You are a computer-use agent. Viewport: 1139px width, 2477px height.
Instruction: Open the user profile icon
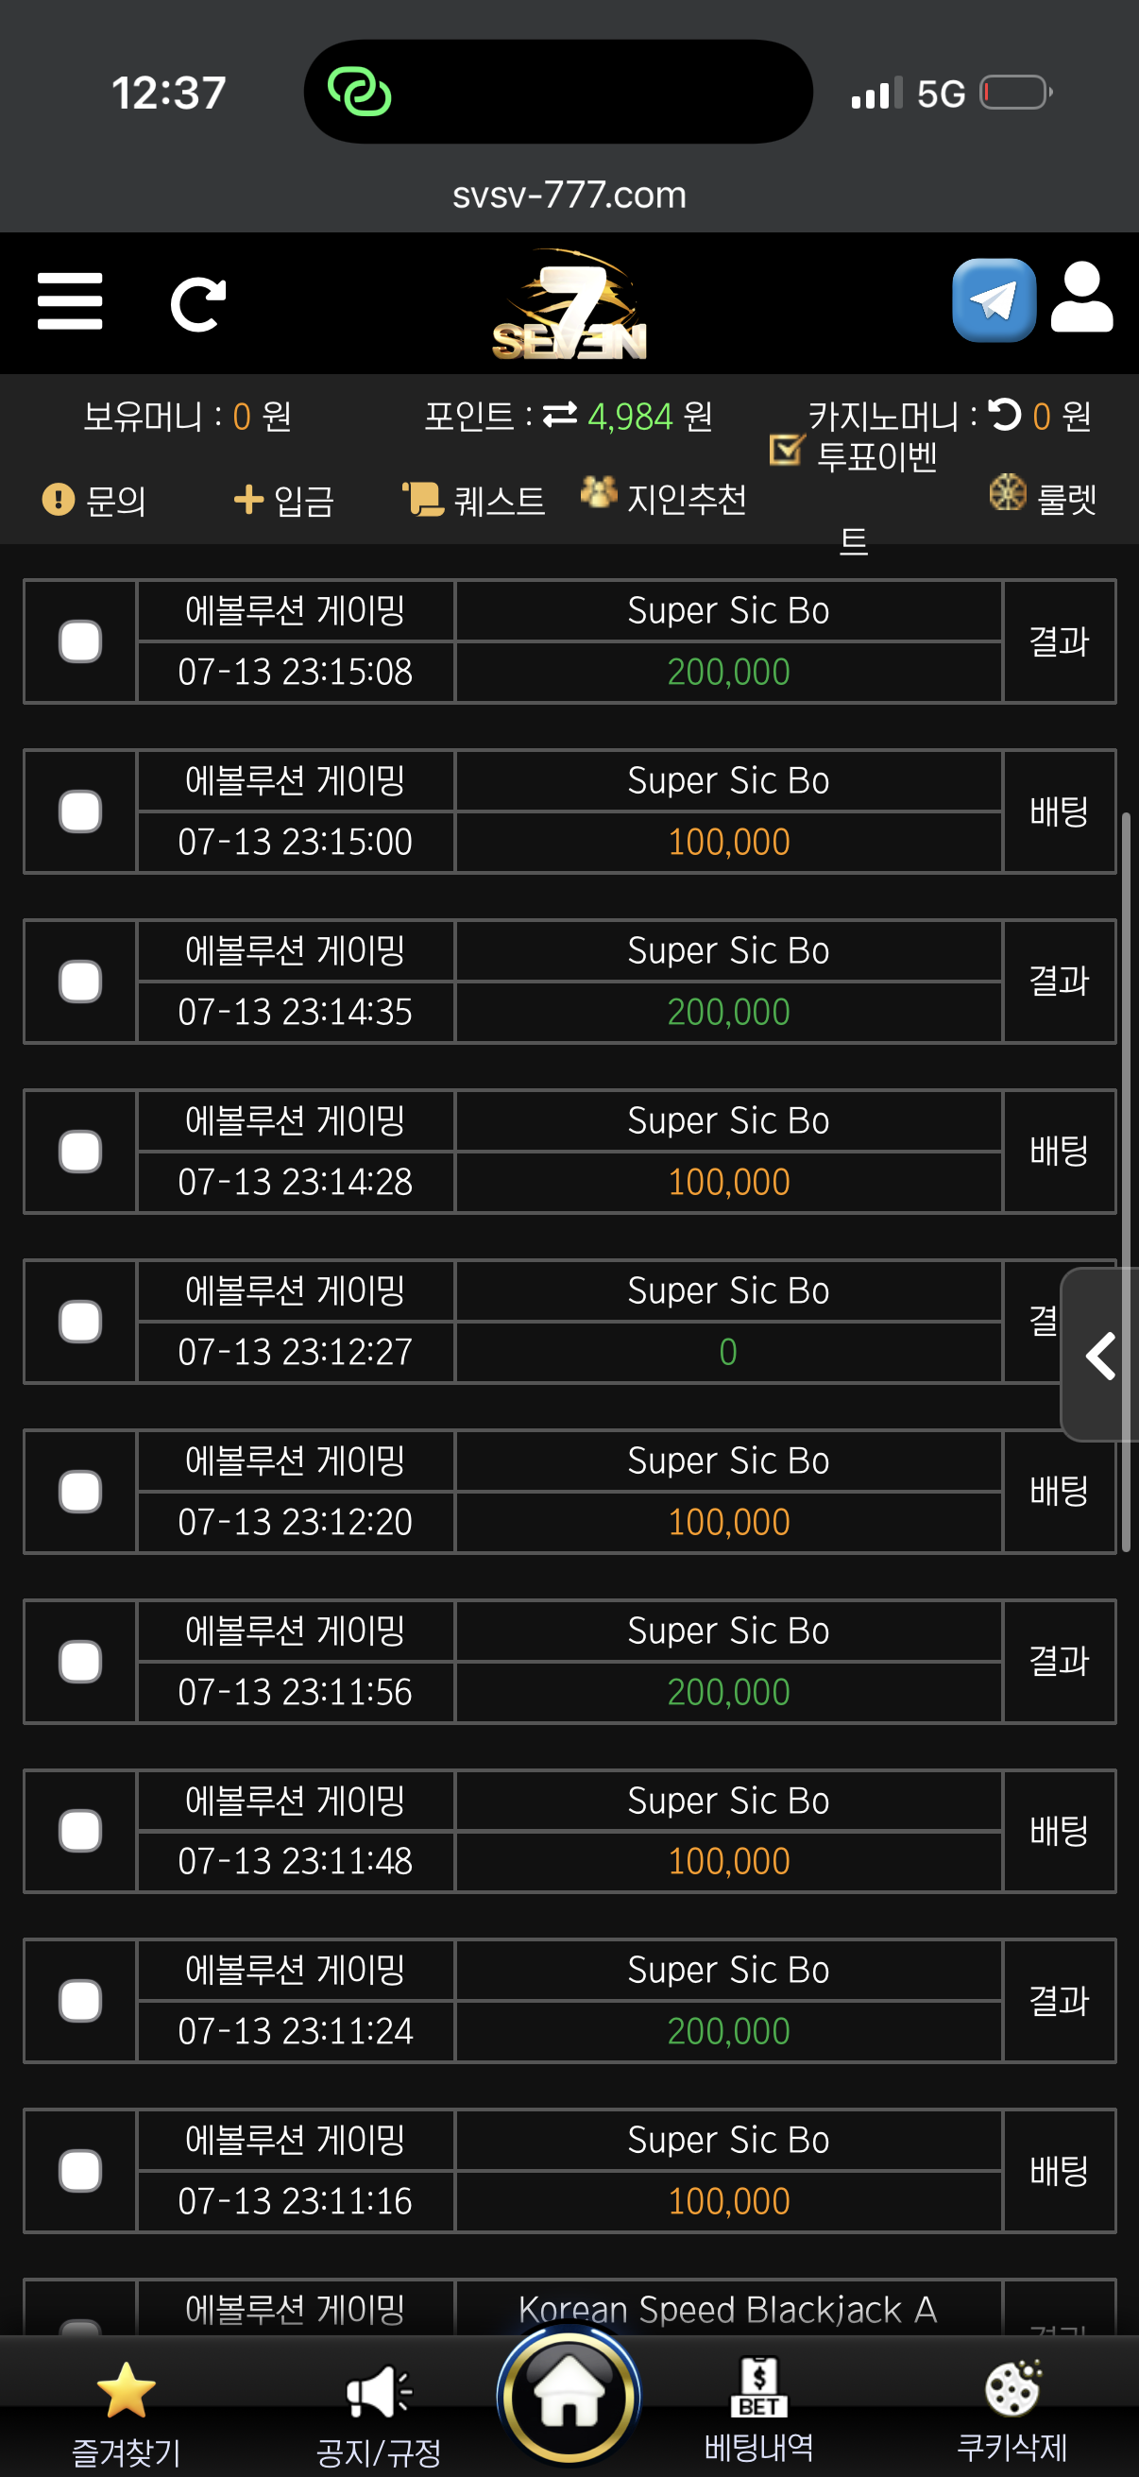click(x=1081, y=298)
